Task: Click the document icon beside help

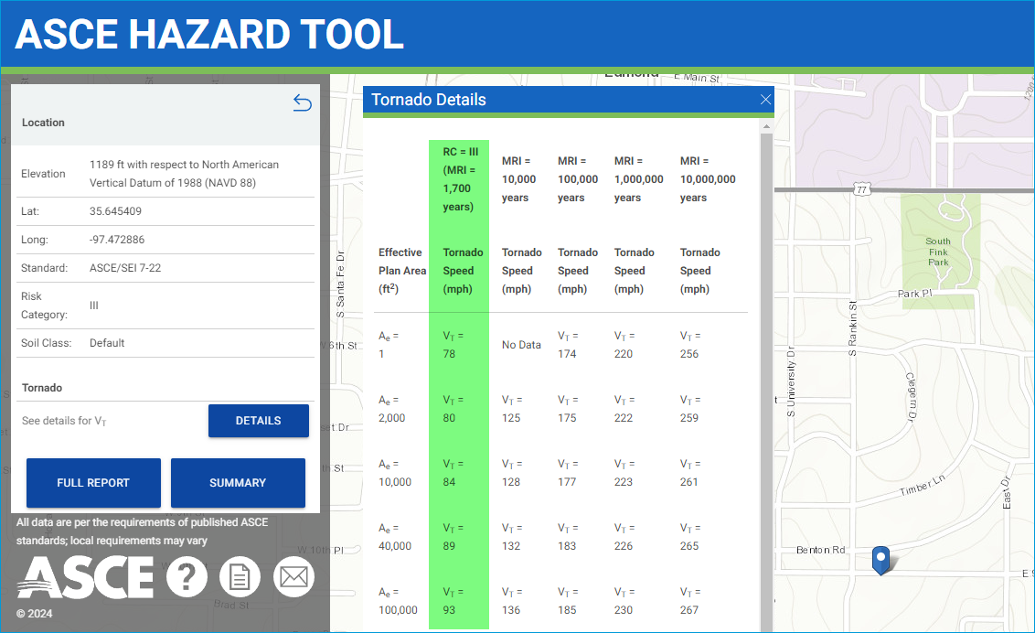Action: (x=240, y=577)
